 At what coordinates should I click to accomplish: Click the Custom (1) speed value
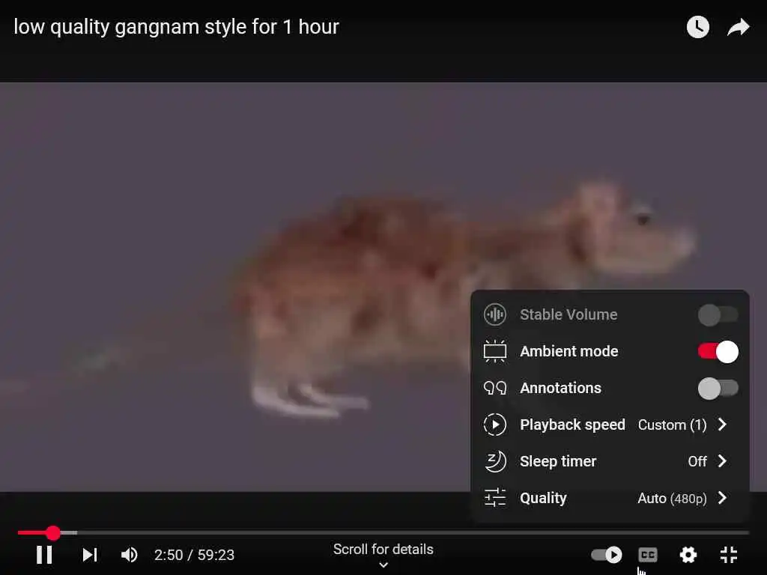[672, 425]
